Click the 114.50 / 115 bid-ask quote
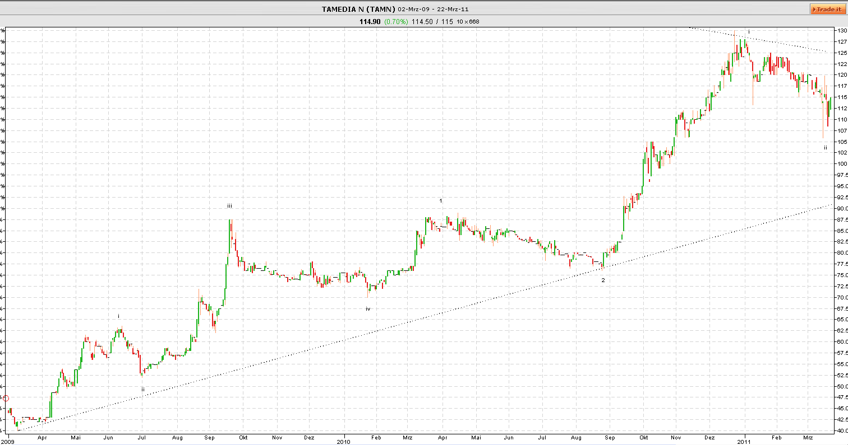This screenshot has height=445, width=848. tap(432, 21)
